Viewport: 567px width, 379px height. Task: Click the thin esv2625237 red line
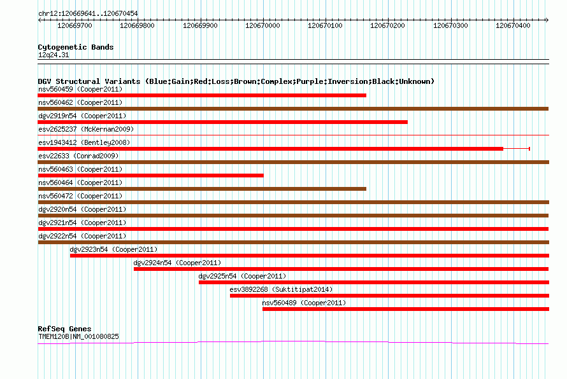point(293,135)
